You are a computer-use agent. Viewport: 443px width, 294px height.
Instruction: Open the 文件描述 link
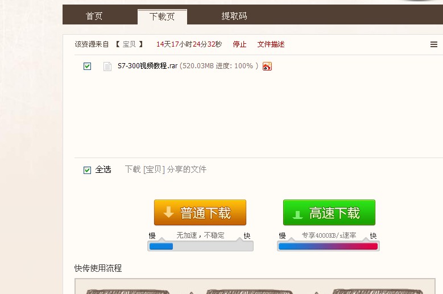point(271,44)
